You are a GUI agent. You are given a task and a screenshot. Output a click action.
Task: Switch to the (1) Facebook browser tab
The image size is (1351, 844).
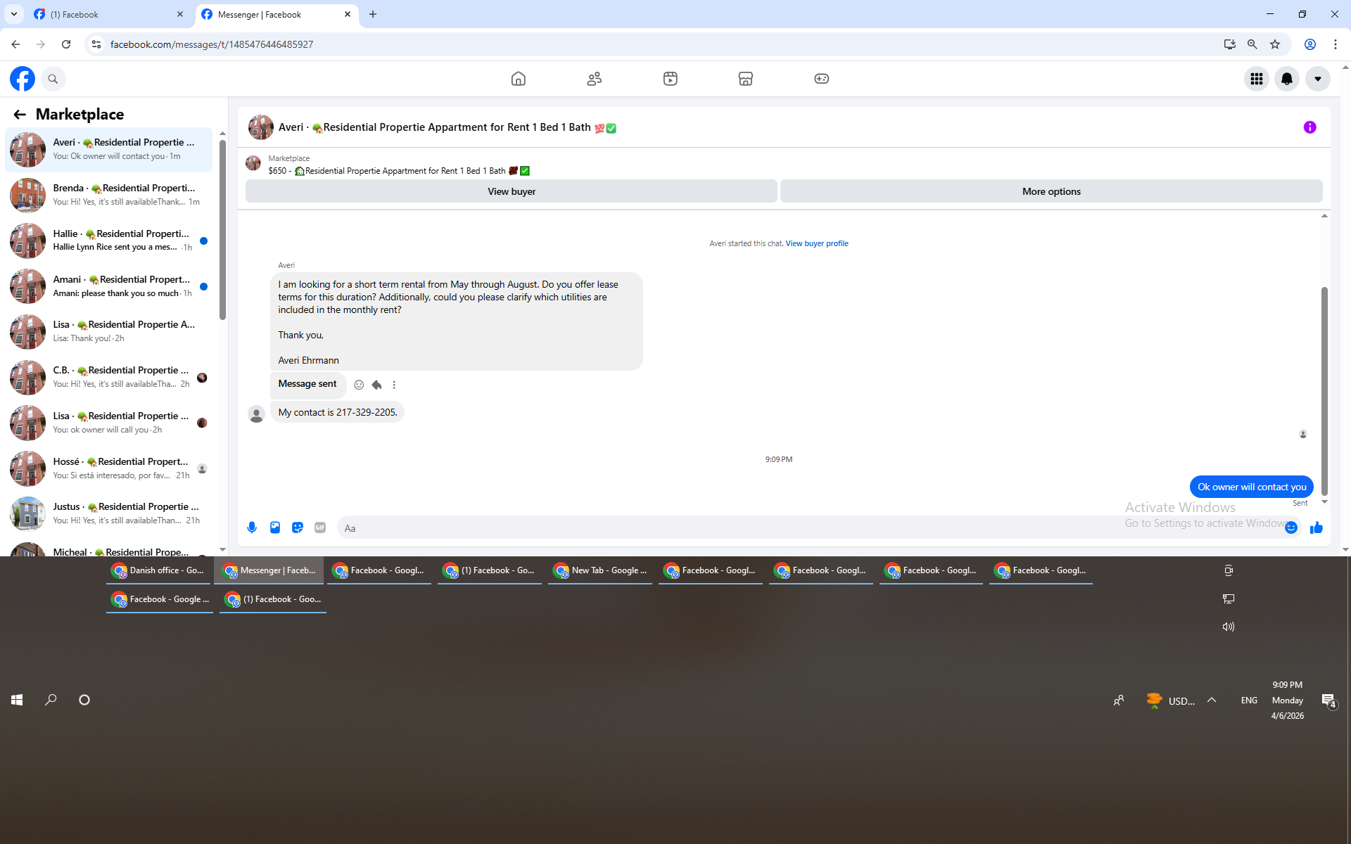109,14
